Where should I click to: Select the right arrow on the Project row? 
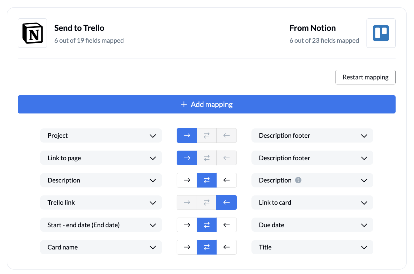click(x=187, y=135)
